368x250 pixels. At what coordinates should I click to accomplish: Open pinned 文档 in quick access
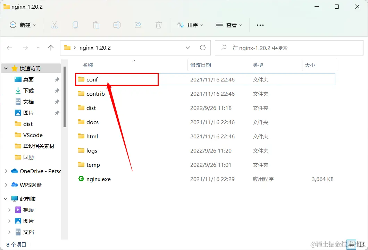(28, 102)
